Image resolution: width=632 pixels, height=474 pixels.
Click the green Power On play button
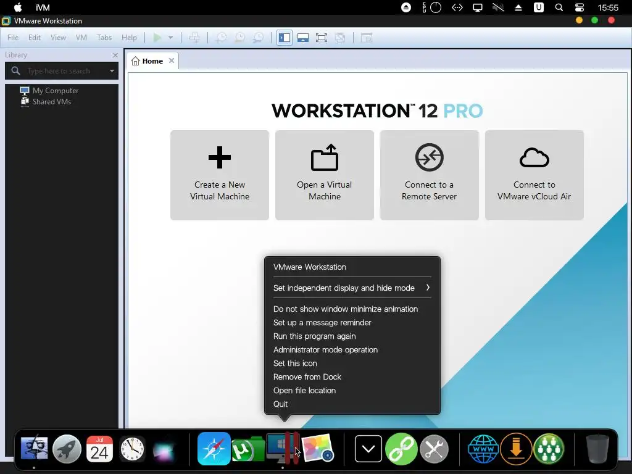tap(157, 38)
